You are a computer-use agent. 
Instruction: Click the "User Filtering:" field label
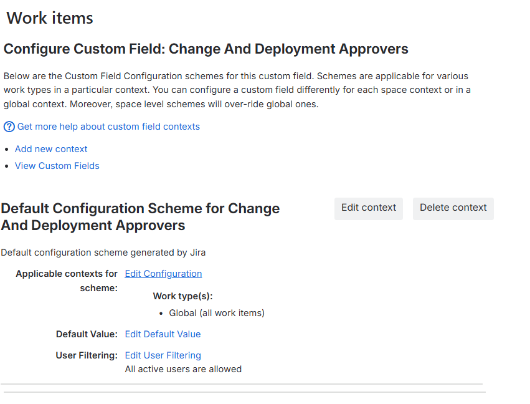coord(87,355)
